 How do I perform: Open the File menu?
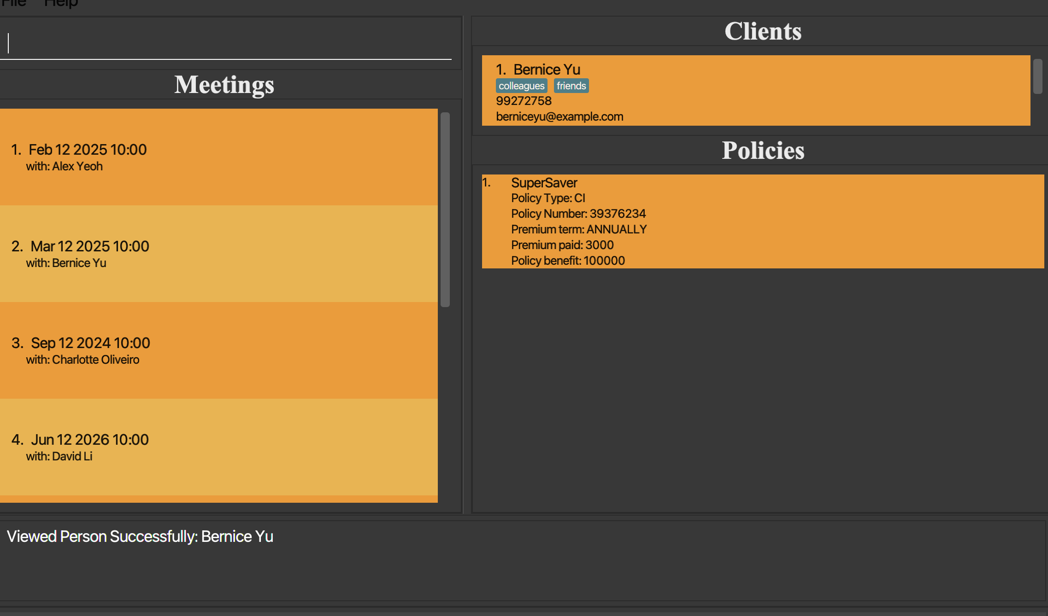click(13, 3)
